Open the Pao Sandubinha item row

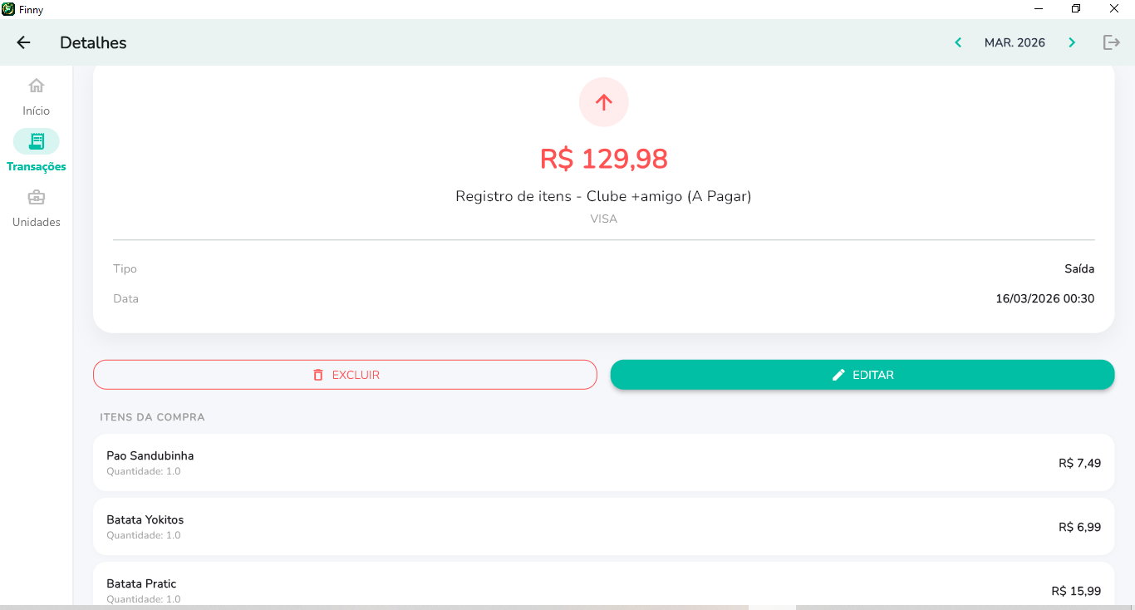coord(603,463)
